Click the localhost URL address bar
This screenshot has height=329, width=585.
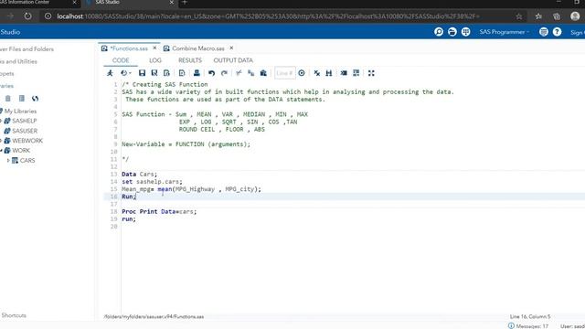point(268,16)
